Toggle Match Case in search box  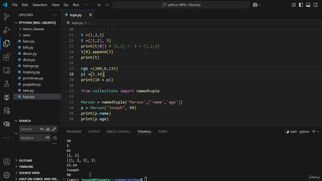(x=42, y=129)
